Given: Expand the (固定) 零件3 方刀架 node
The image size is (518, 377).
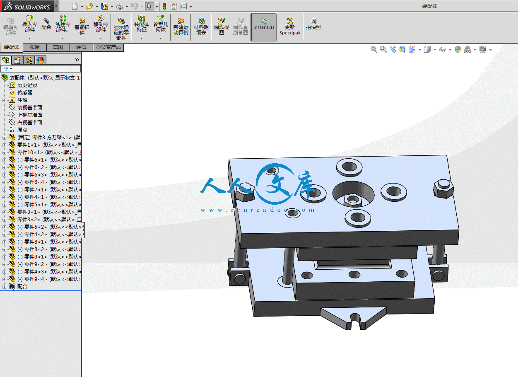Looking at the screenshot, I should [4, 138].
